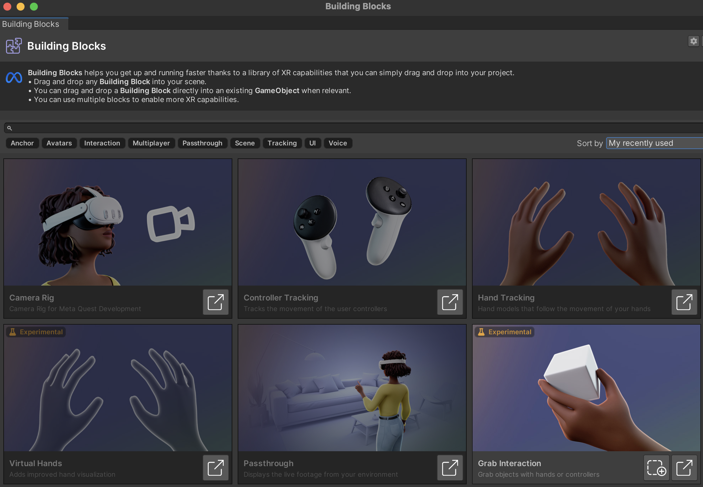Click Grab Interaction add-to-selection icon
This screenshot has width=703, height=487.
tap(656, 468)
